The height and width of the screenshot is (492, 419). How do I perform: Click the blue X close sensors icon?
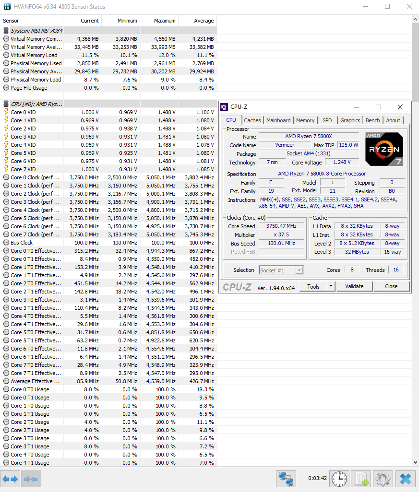click(406, 479)
